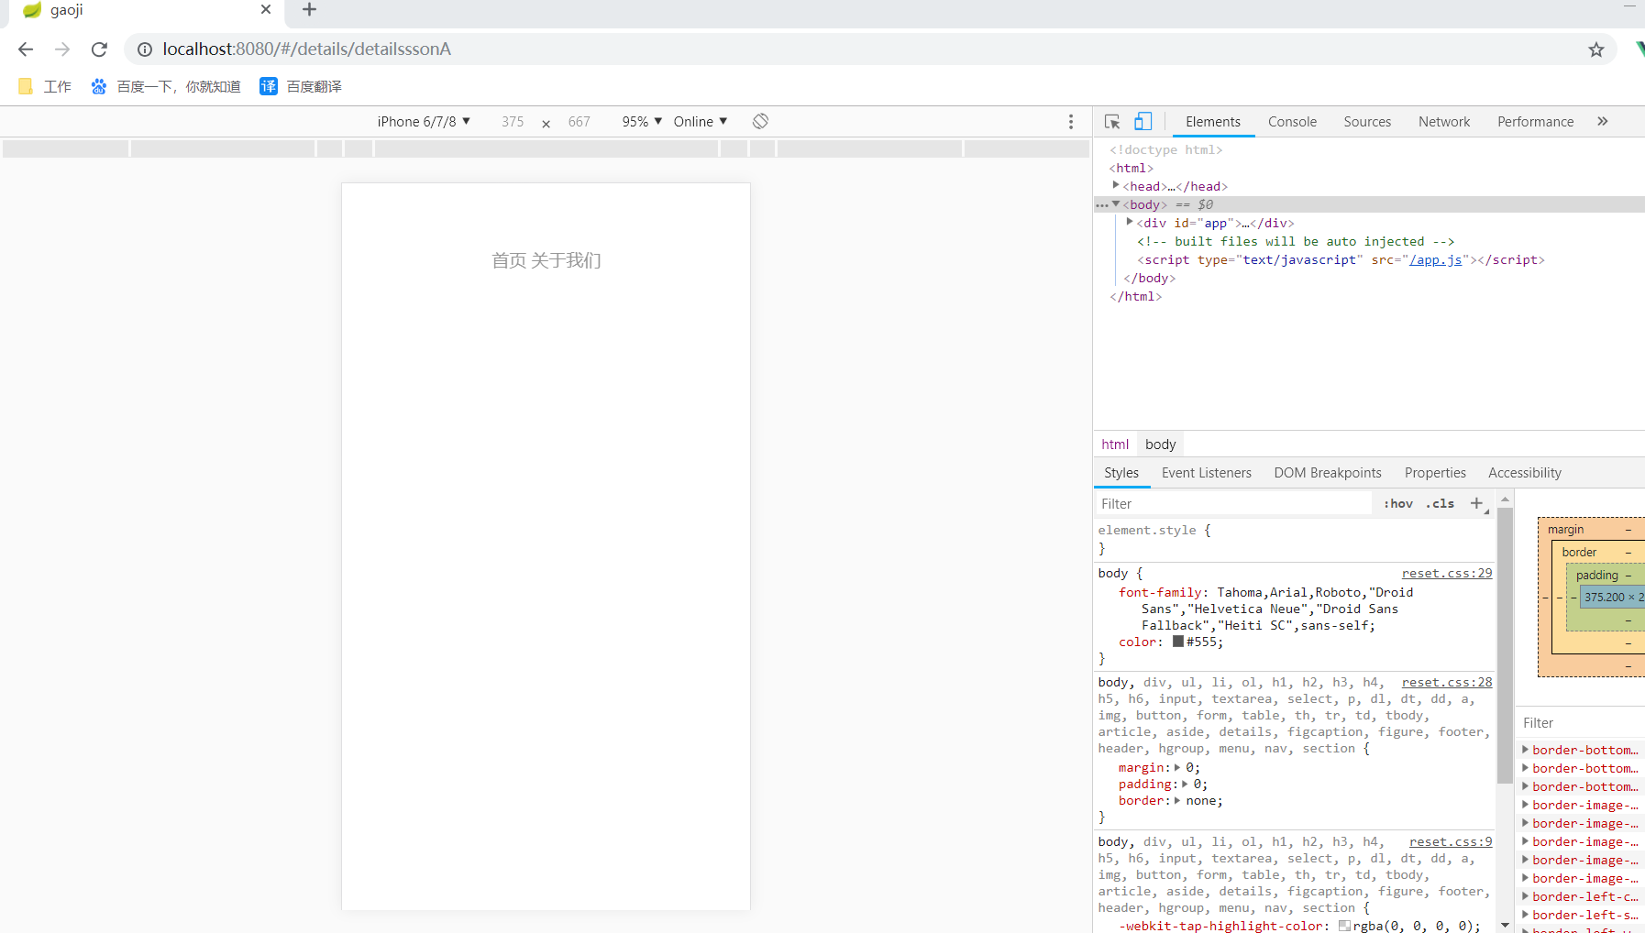Open 百度一下 bookmark
The image size is (1645, 933).
(166, 86)
